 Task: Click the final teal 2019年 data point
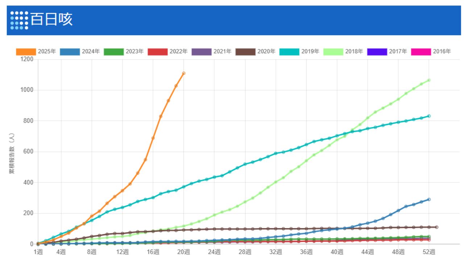point(429,116)
